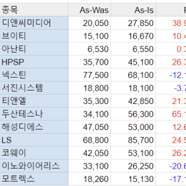
Task: Select the HPSP name cell
Action: pos(34,62)
